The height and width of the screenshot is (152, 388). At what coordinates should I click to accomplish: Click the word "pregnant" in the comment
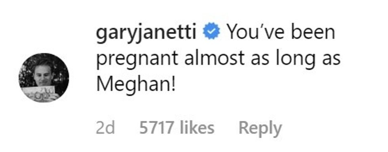(x=137, y=60)
